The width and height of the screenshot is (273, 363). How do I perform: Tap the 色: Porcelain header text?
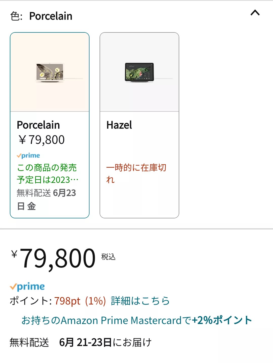(x=41, y=16)
